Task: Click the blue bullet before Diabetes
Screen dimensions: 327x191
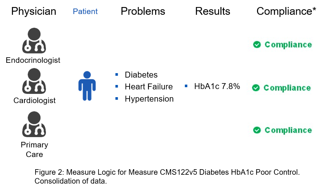Action: 117,75
